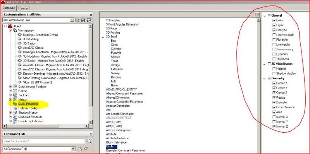This screenshot has width=310, height=154.
Task: Select Attribute Definition object type
Action: click(x=117, y=138)
